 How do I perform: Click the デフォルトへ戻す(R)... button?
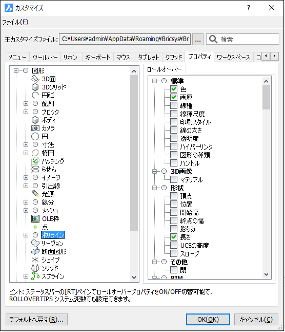(36, 319)
